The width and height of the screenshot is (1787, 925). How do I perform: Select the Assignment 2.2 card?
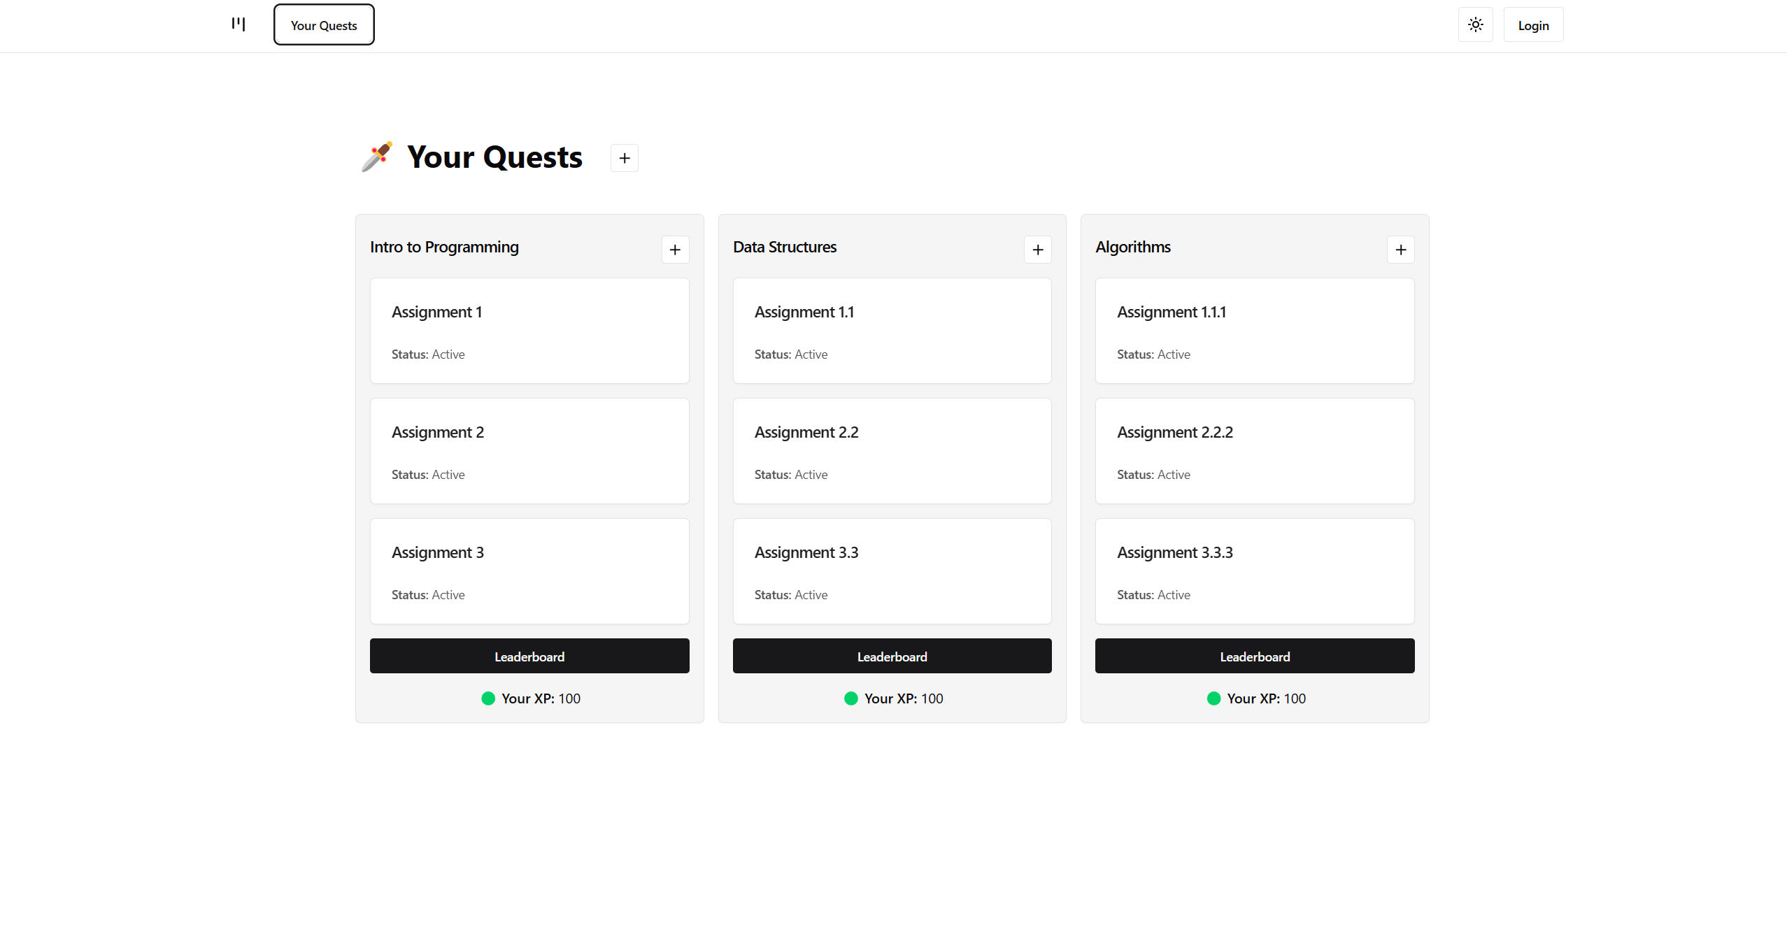click(x=892, y=451)
